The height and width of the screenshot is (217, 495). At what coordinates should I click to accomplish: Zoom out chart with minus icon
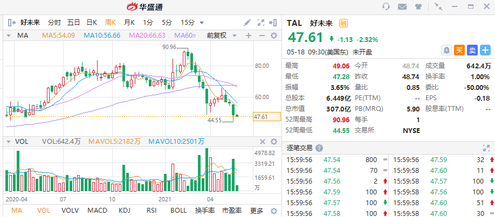pyautogui.click(x=262, y=36)
